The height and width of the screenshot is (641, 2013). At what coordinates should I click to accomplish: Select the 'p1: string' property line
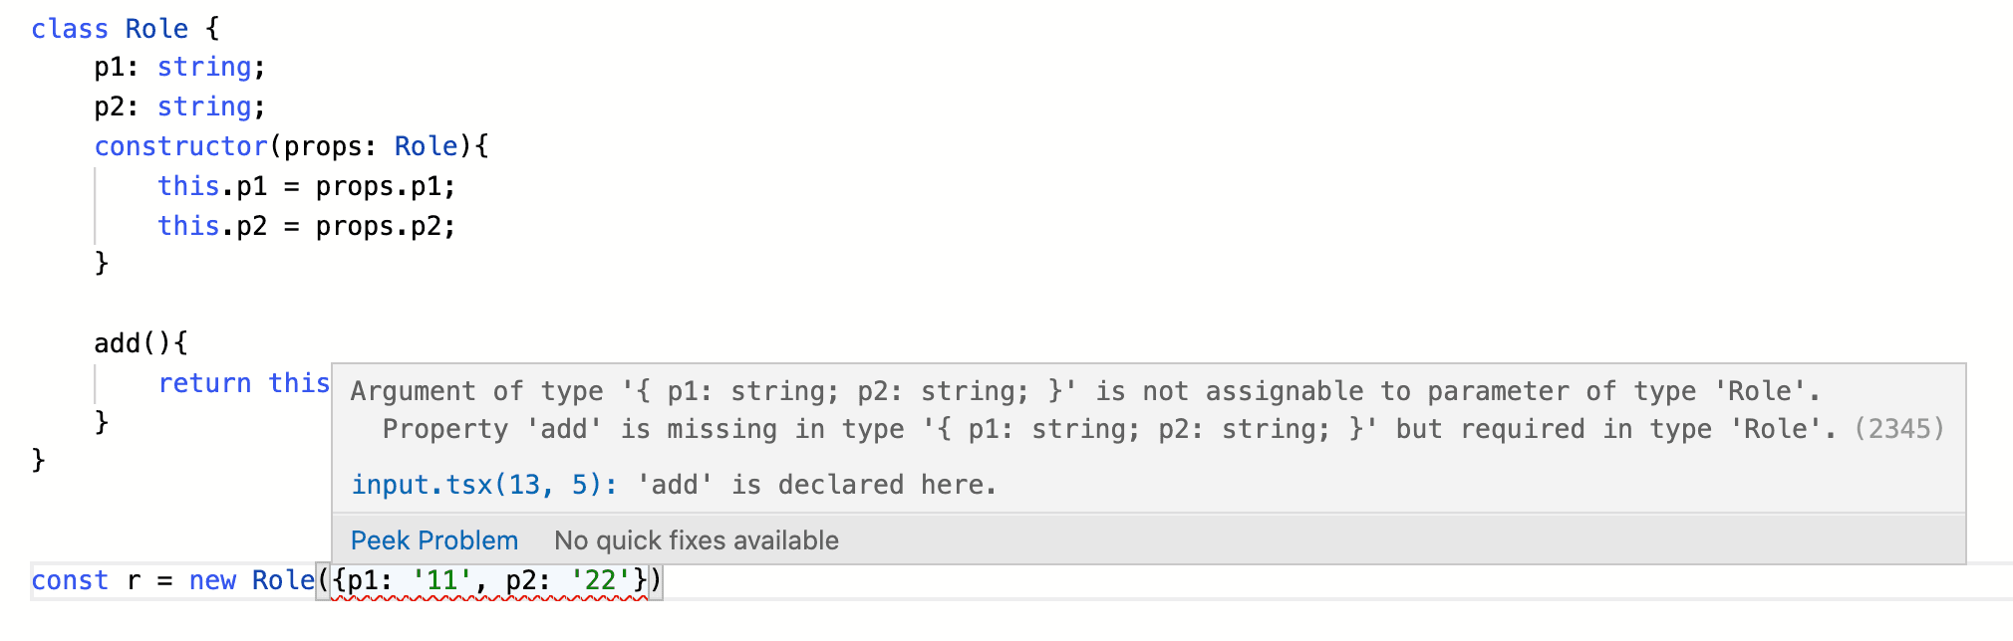pos(180,67)
